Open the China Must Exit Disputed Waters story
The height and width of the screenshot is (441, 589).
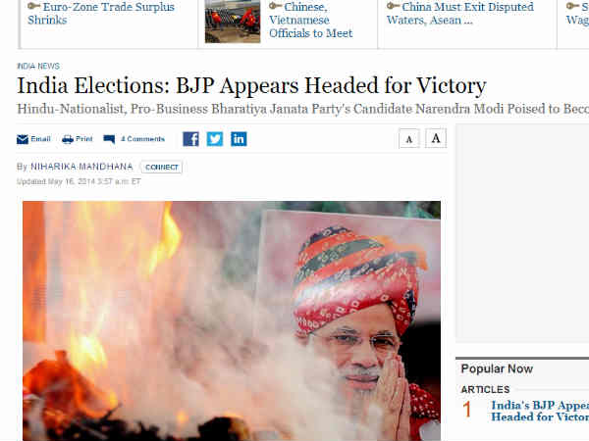click(460, 13)
